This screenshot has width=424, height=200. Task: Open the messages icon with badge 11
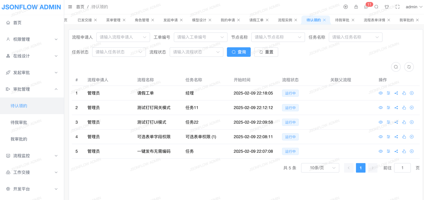coord(366,7)
